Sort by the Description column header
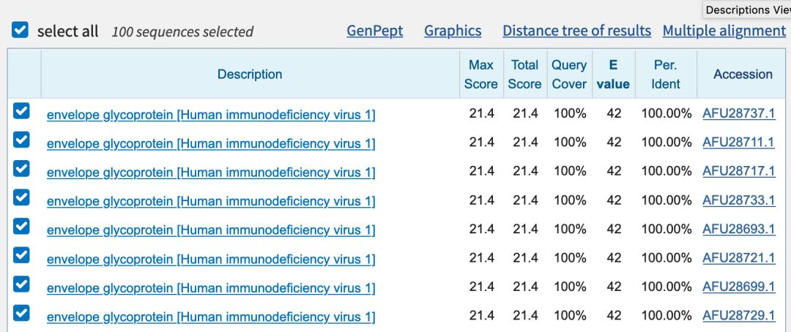The height and width of the screenshot is (332, 791). tap(250, 74)
